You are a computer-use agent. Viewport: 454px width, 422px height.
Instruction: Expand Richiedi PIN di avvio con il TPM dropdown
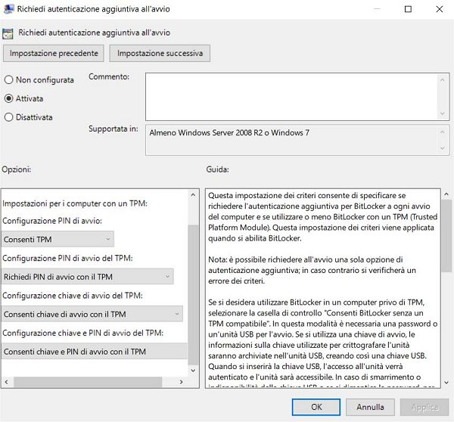coord(87,277)
